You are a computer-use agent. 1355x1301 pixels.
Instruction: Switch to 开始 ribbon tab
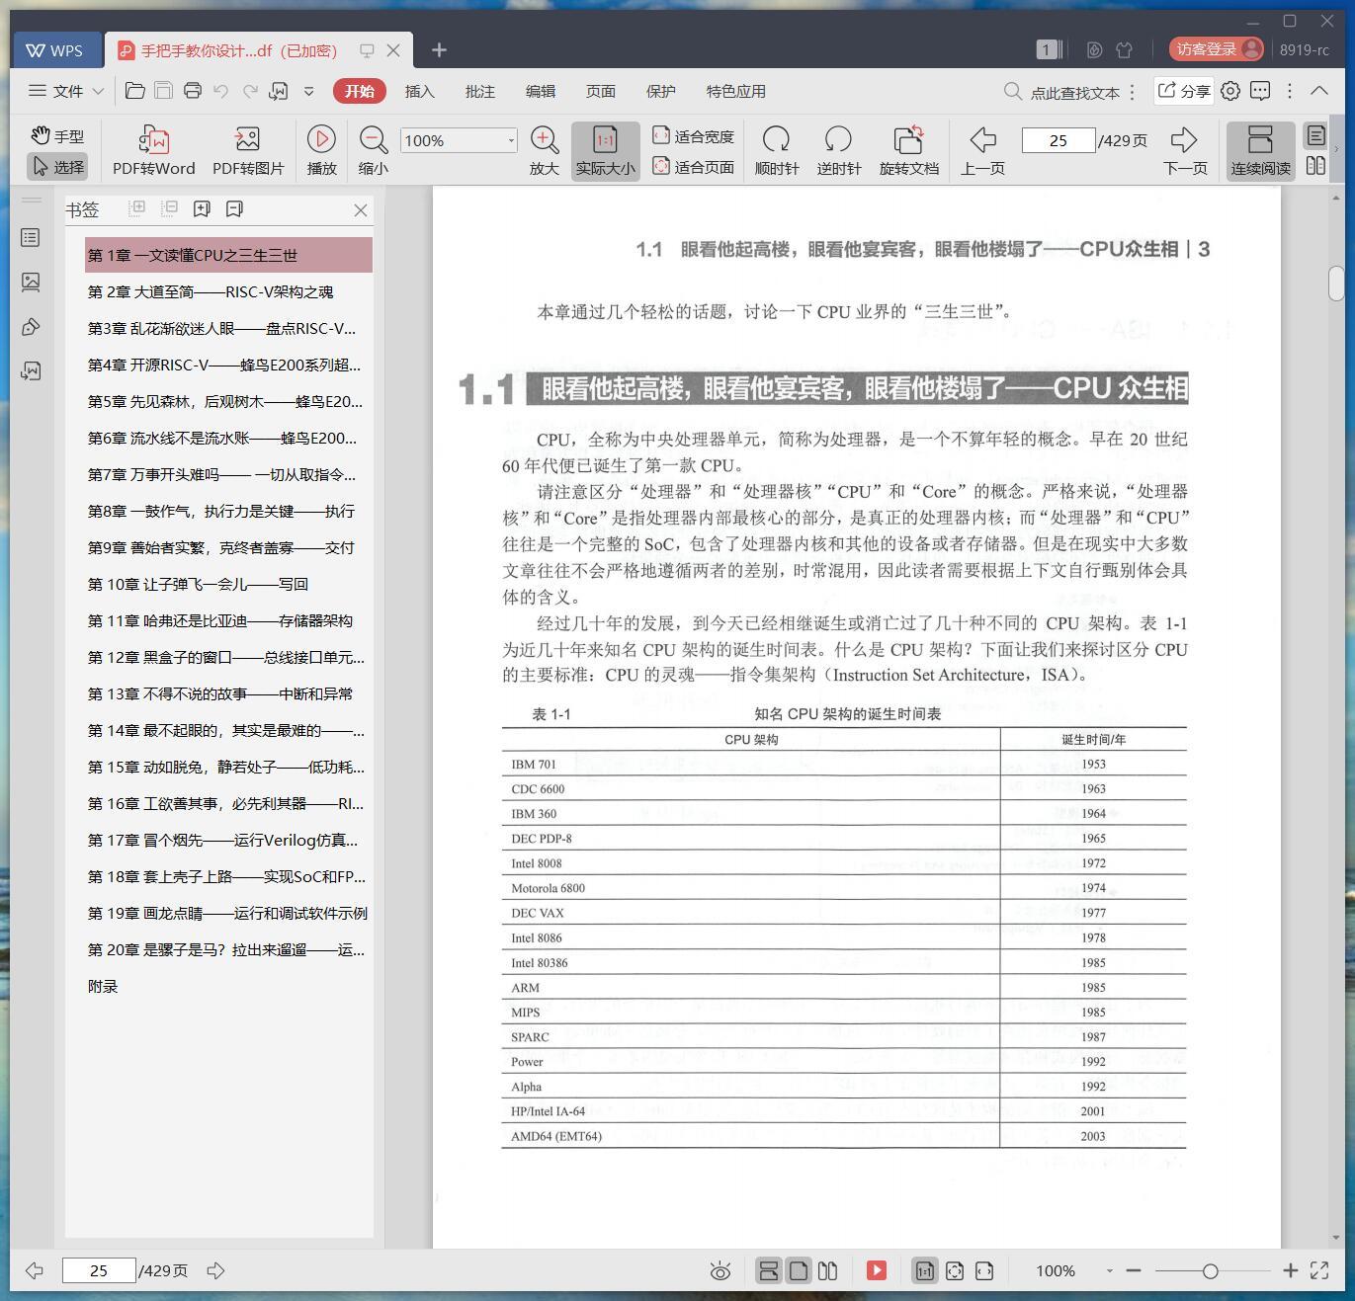359,91
